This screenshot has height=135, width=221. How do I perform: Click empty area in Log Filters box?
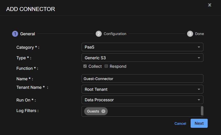tap(153, 111)
